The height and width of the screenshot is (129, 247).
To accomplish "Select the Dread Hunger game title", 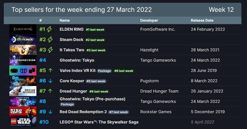I will [x=73, y=91].
